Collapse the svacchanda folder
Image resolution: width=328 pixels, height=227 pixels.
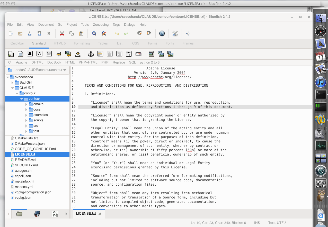tap(8, 77)
